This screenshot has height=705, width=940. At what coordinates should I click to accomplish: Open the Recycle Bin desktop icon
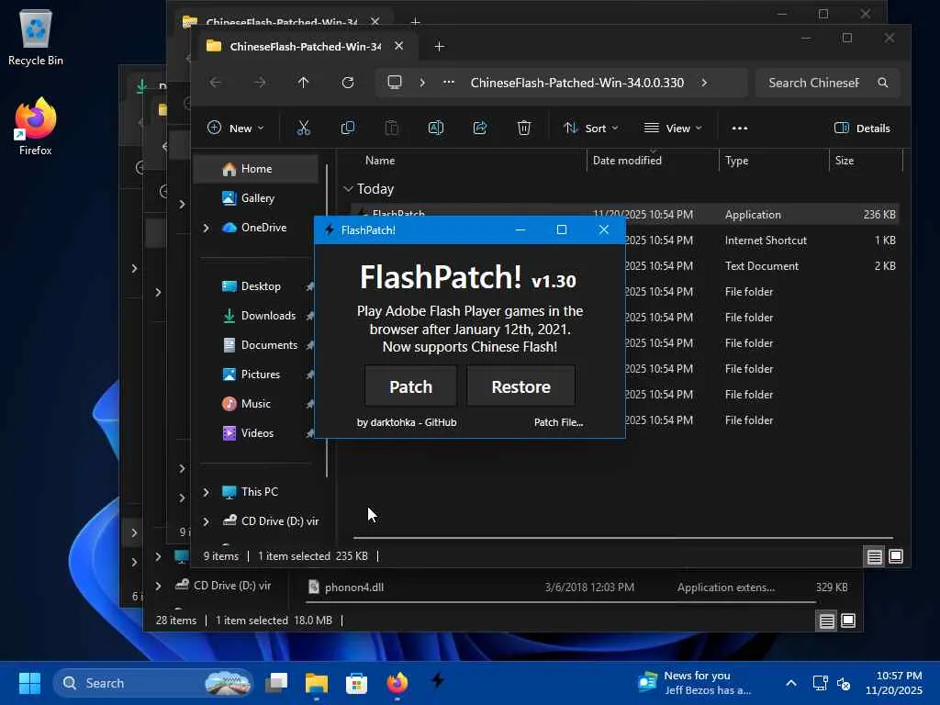(x=36, y=37)
